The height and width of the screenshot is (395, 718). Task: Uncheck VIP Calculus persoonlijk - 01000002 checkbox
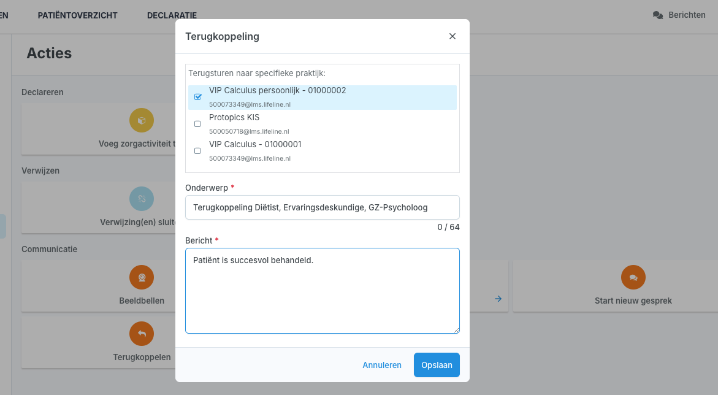point(197,97)
